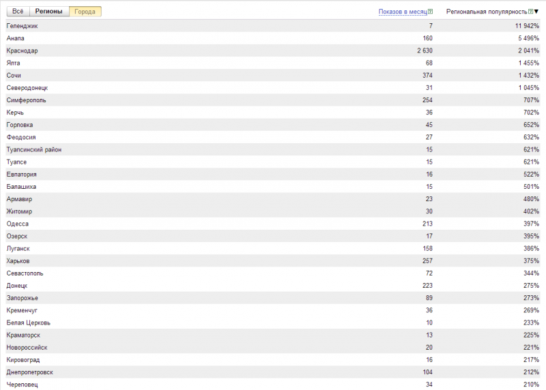
Task: Select the Севастополь row
Action: coord(27,273)
